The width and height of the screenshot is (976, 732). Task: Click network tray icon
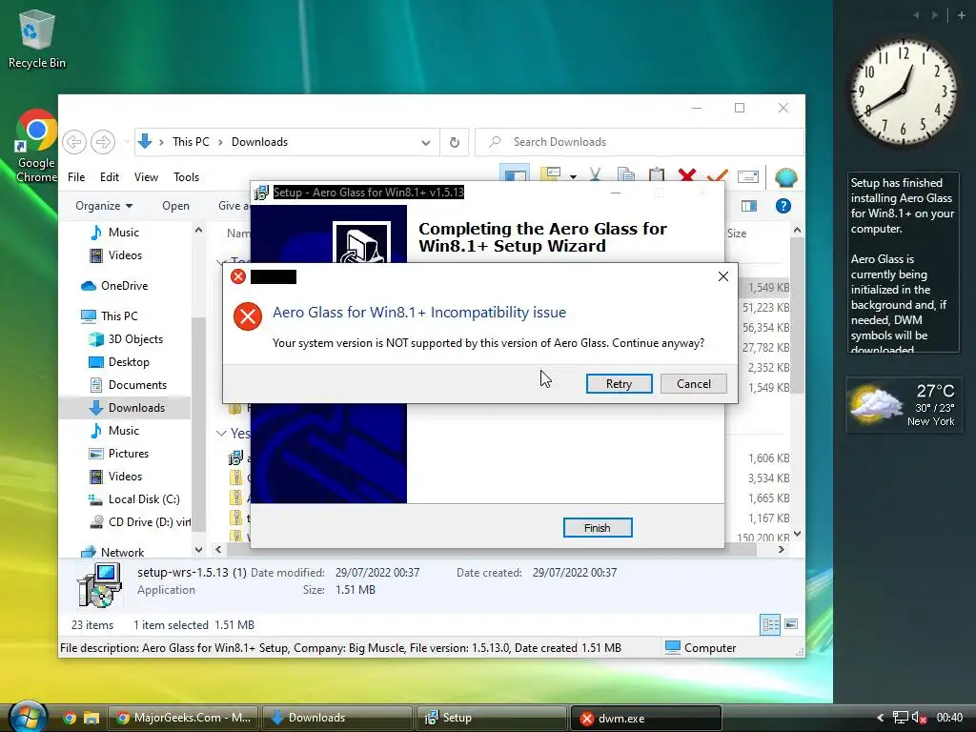(900, 718)
